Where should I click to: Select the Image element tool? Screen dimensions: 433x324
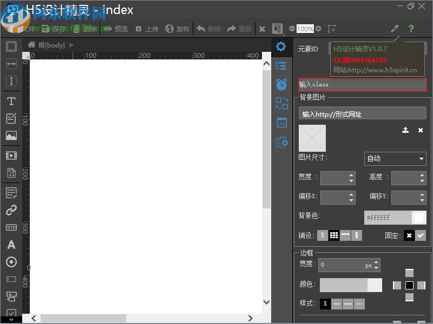tap(11, 136)
